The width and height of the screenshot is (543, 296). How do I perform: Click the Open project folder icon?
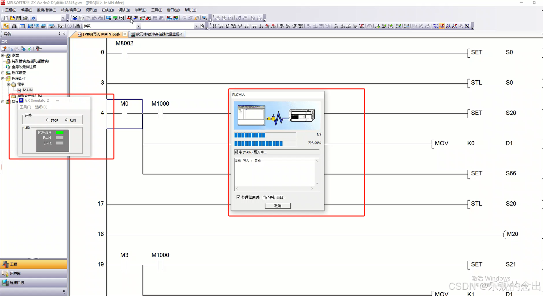tap(12, 18)
